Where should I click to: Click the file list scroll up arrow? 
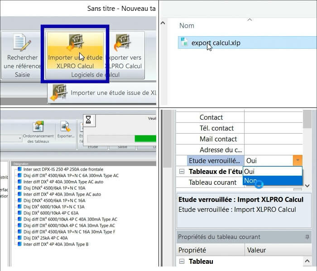[x=163, y=23]
